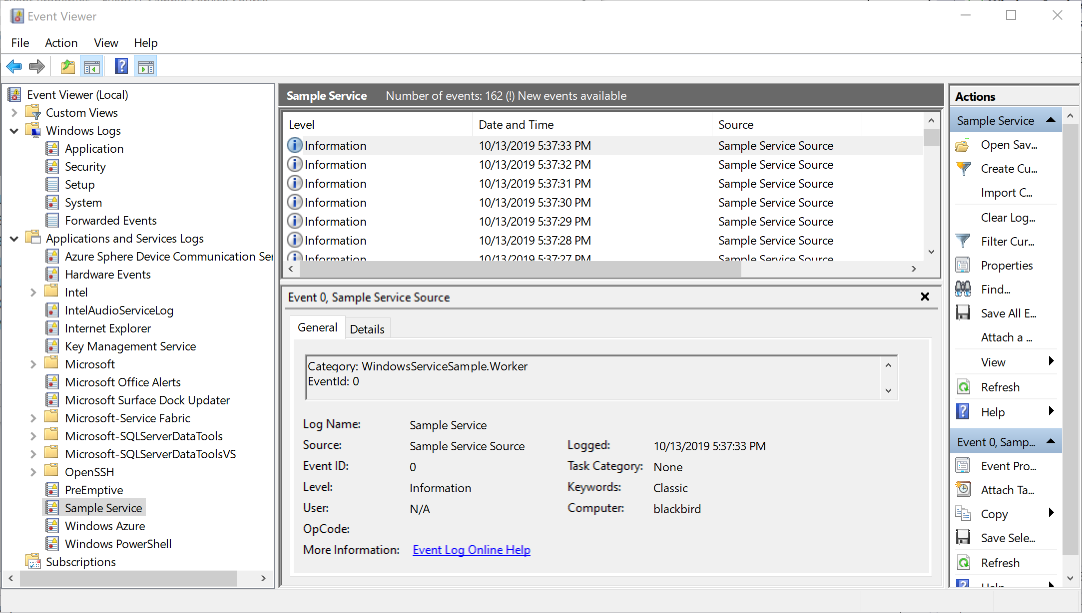Click the Filter Current Log funnel icon

tap(963, 241)
